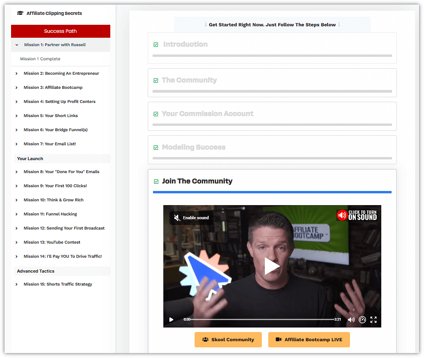Viewport: 424px width, 358px height.
Task: Open Mission 10: Think & Grow Rich
Action: tap(53, 200)
